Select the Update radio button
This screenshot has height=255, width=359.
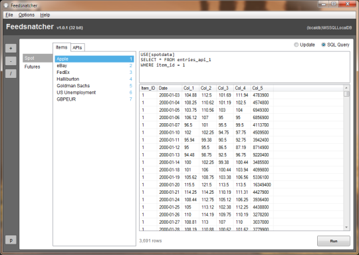[x=296, y=45]
